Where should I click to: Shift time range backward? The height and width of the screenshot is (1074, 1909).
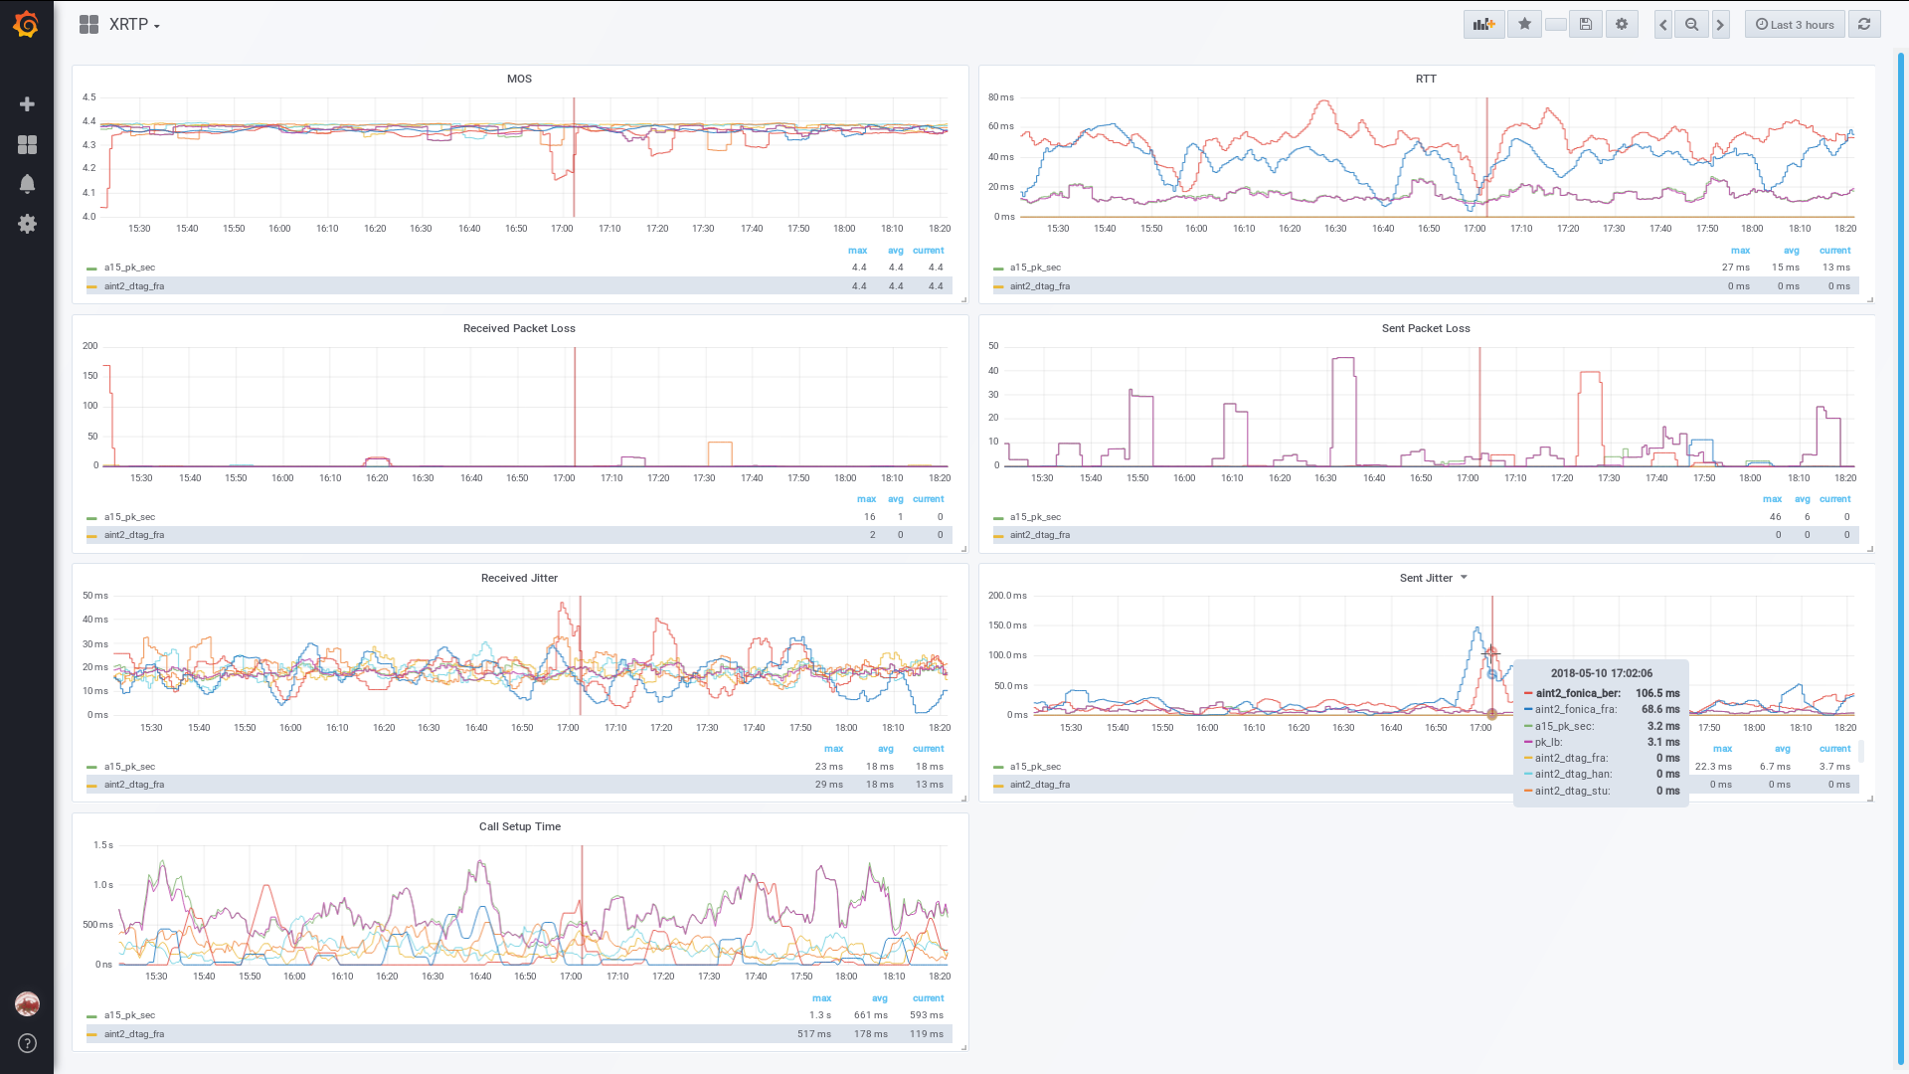coord(1663,25)
